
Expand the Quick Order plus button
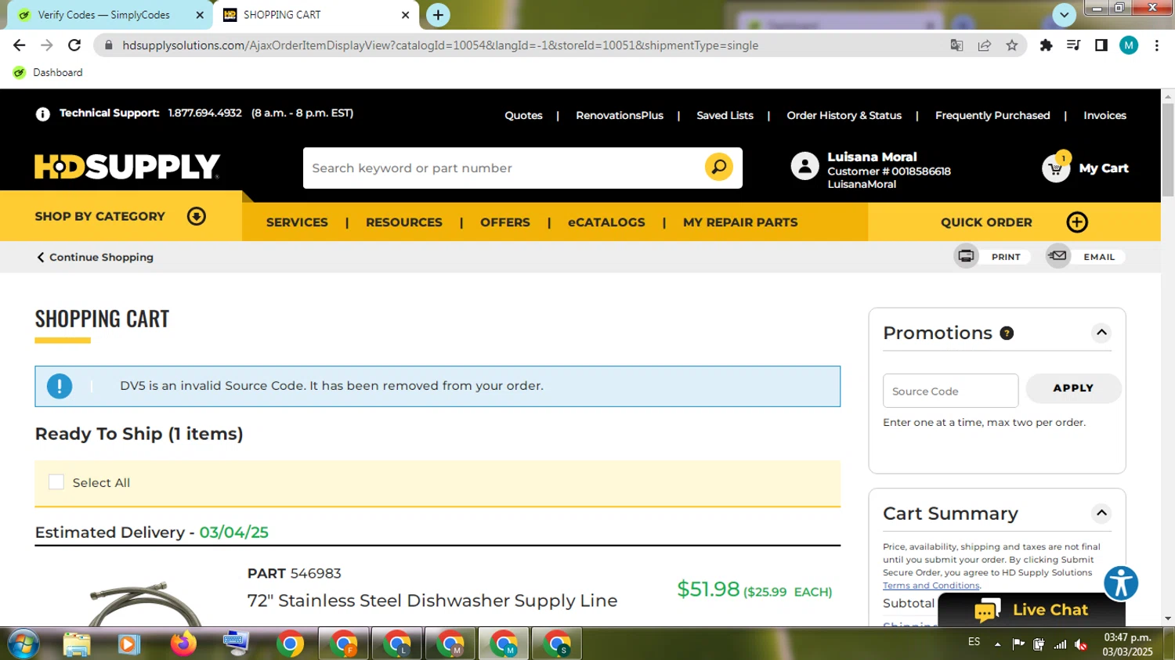1077,222
